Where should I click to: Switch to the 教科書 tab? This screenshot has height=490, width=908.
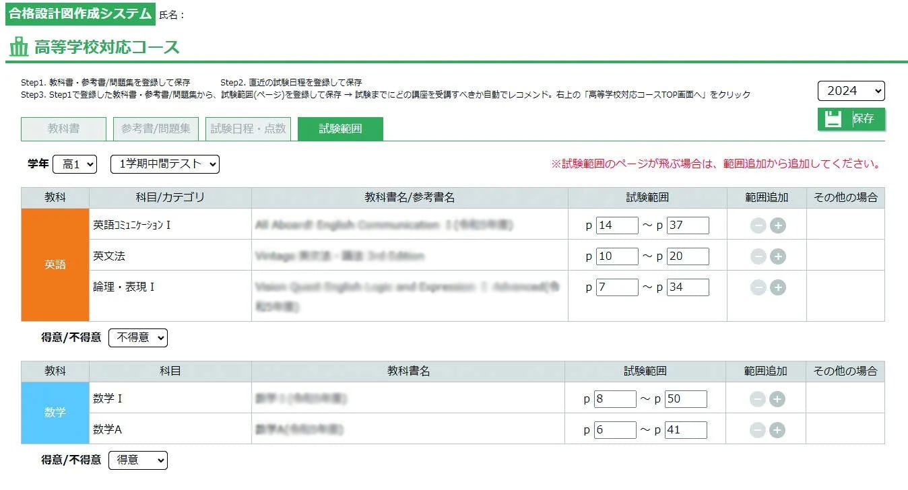click(64, 129)
